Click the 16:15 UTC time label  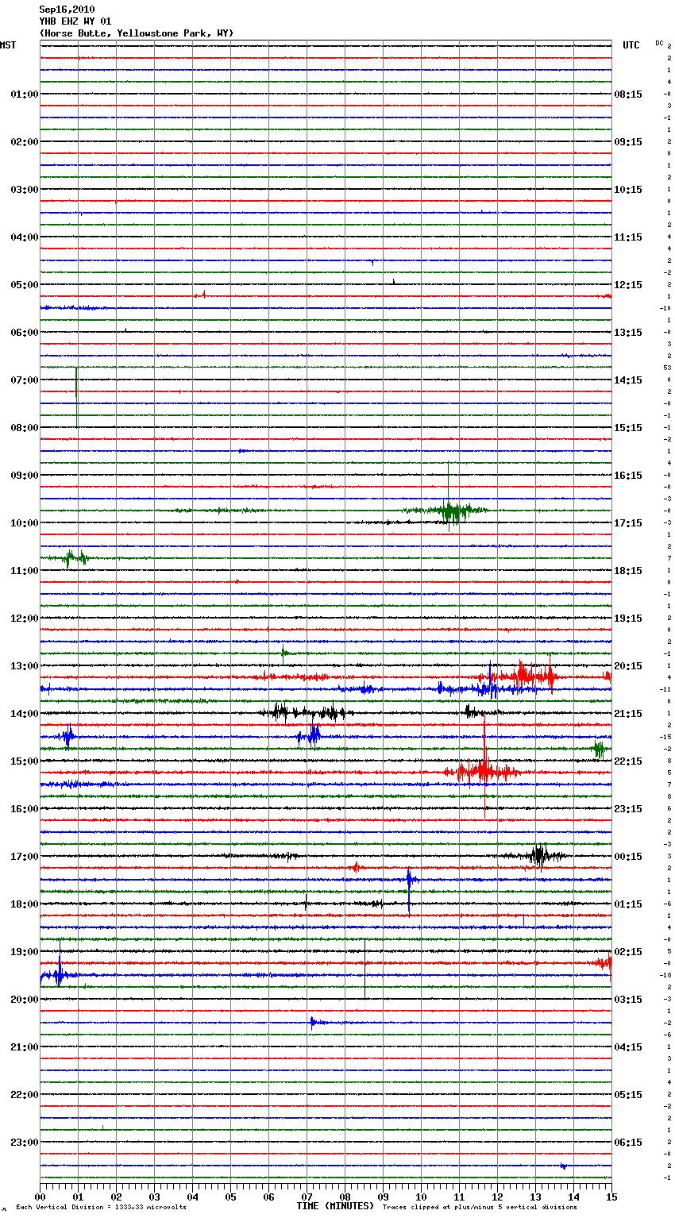(628, 476)
